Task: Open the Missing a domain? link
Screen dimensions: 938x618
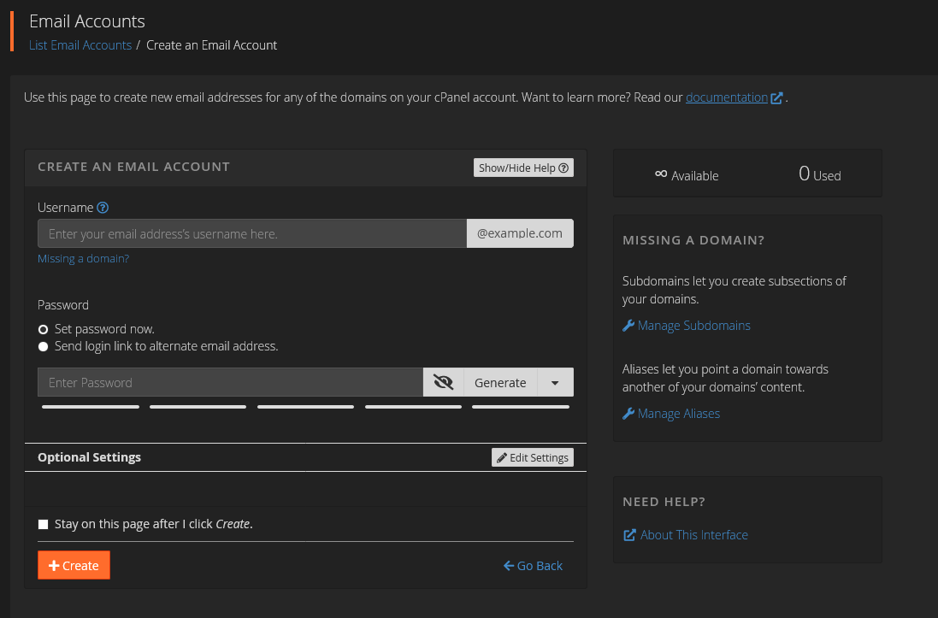Action: [83, 258]
